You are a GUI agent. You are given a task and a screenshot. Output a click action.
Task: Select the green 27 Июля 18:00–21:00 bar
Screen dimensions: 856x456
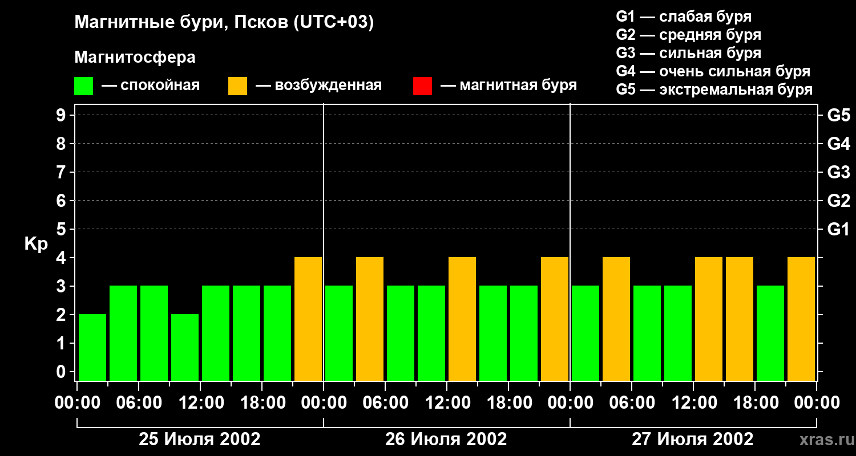770,333
